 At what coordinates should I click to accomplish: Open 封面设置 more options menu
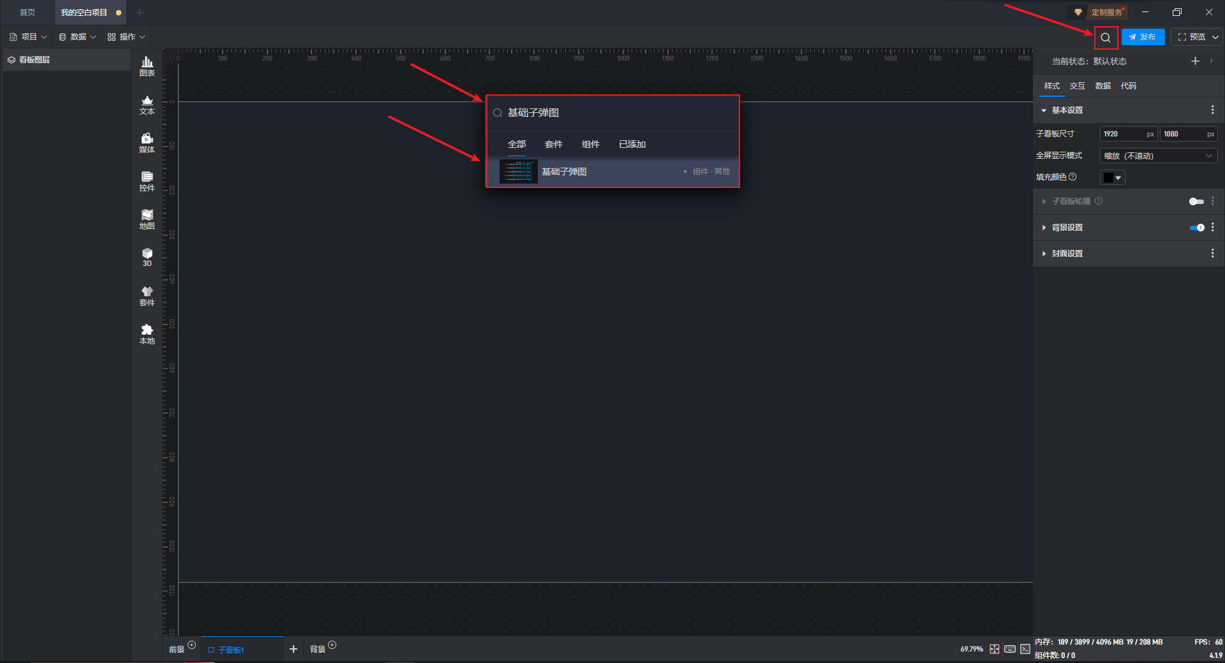click(1212, 254)
